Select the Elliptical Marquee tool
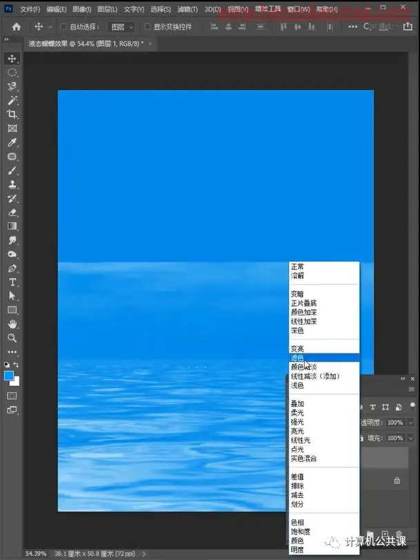The width and height of the screenshot is (420, 560). (12, 73)
